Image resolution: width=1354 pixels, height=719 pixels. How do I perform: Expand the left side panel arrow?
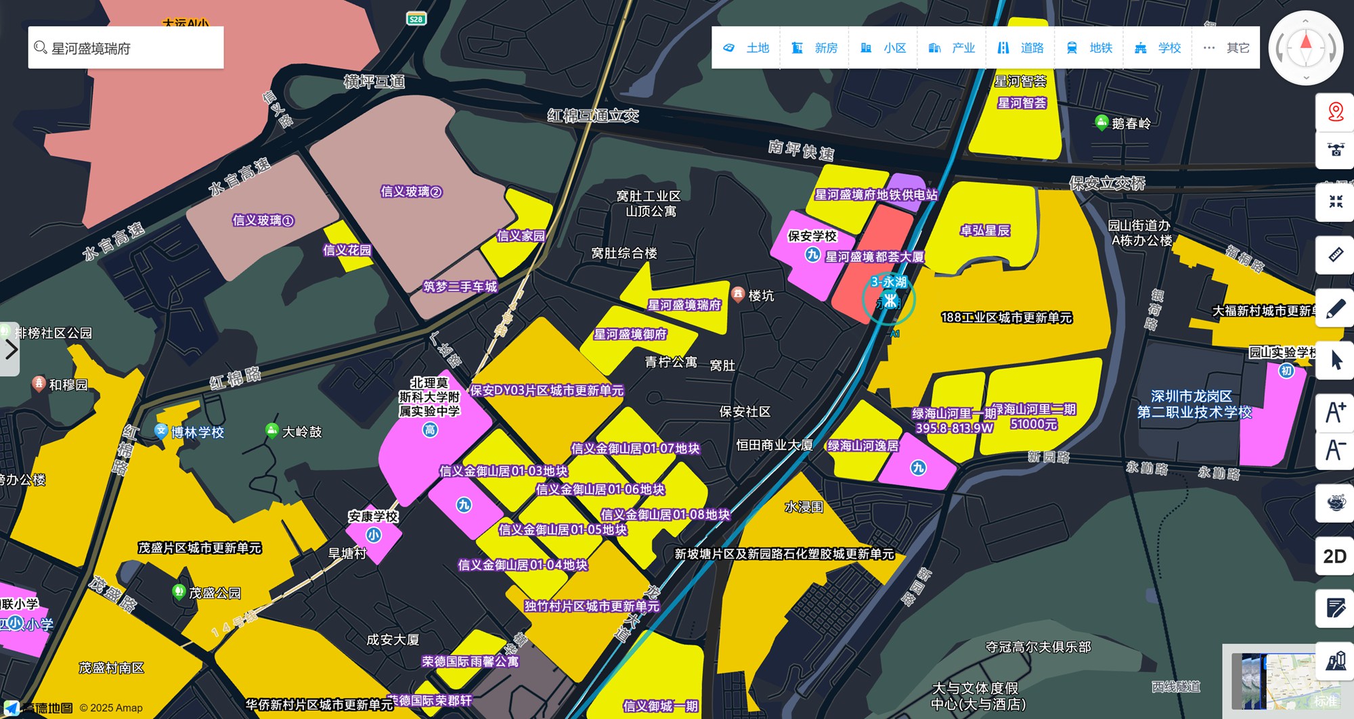click(10, 350)
